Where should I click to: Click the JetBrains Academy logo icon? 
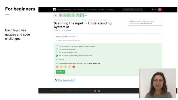pyautogui.click(x=54, y=10)
